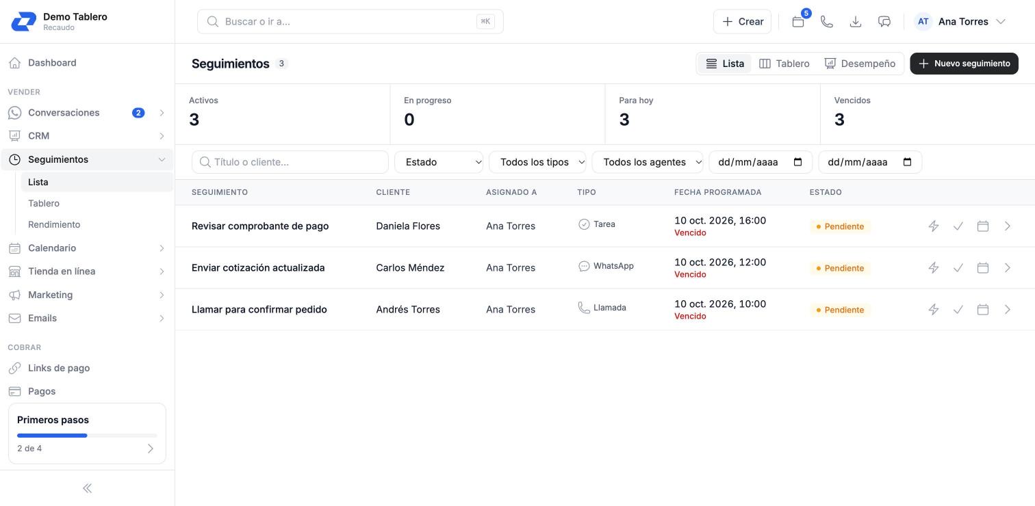The height and width of the screenshot is (506, 1035).
Task: Open the Todos los tipos dropdown
Action: click(537, 162)
